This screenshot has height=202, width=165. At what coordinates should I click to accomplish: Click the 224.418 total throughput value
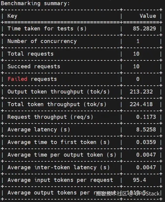coord(141,104)
